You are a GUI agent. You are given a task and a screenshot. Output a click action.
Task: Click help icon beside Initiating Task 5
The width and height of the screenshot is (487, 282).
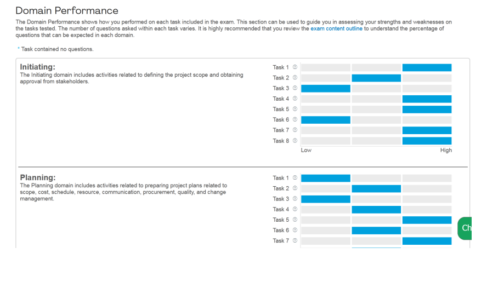click(295, 109)
